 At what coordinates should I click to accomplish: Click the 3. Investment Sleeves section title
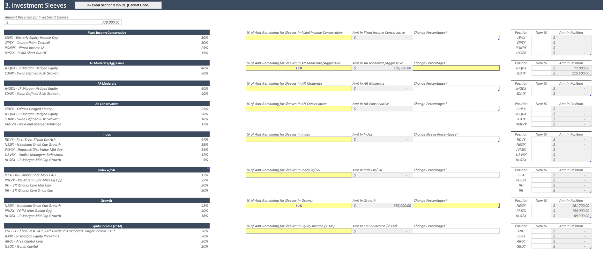35,5
